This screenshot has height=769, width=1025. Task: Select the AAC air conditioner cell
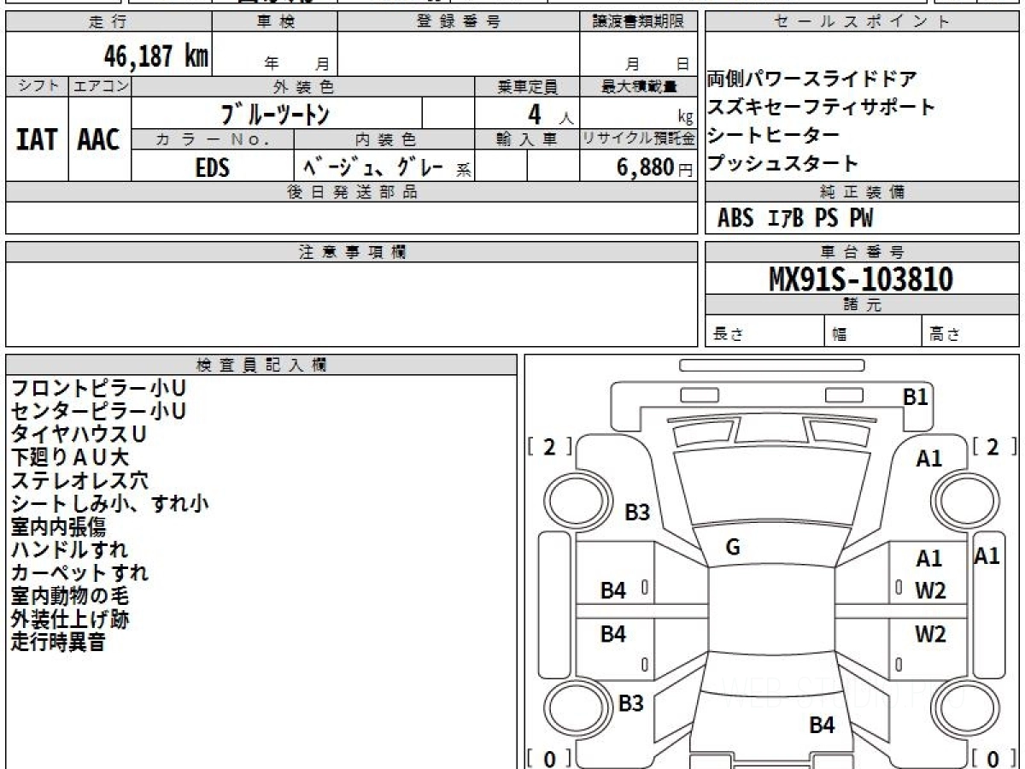(x=99, y=139)
